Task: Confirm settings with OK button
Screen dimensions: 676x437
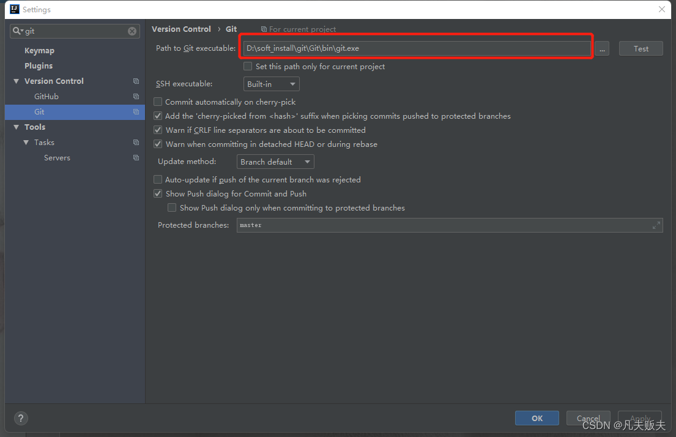Action: click(x=537, y=418)
